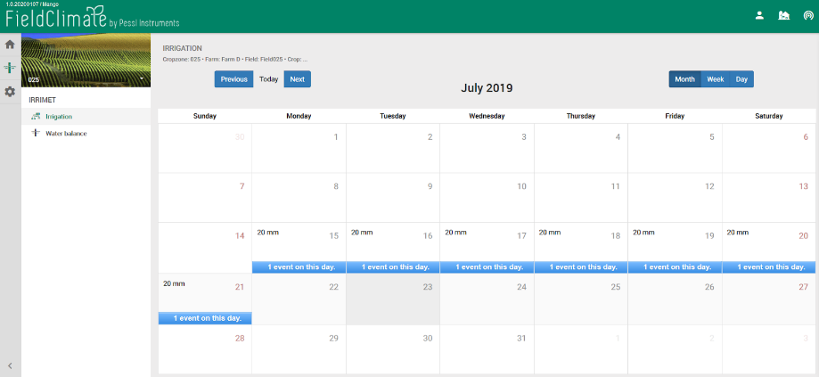Click the crop zone station sidebar icon
The image size is (819, 377).
(x=10, y=68)
